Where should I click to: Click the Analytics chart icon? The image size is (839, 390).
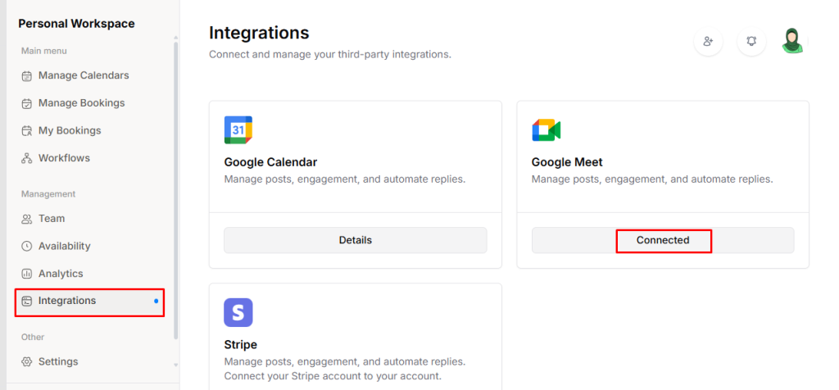click(27, 274)
